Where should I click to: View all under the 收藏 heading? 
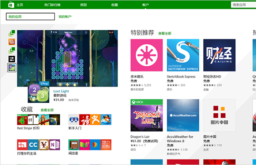pos(47,110)
